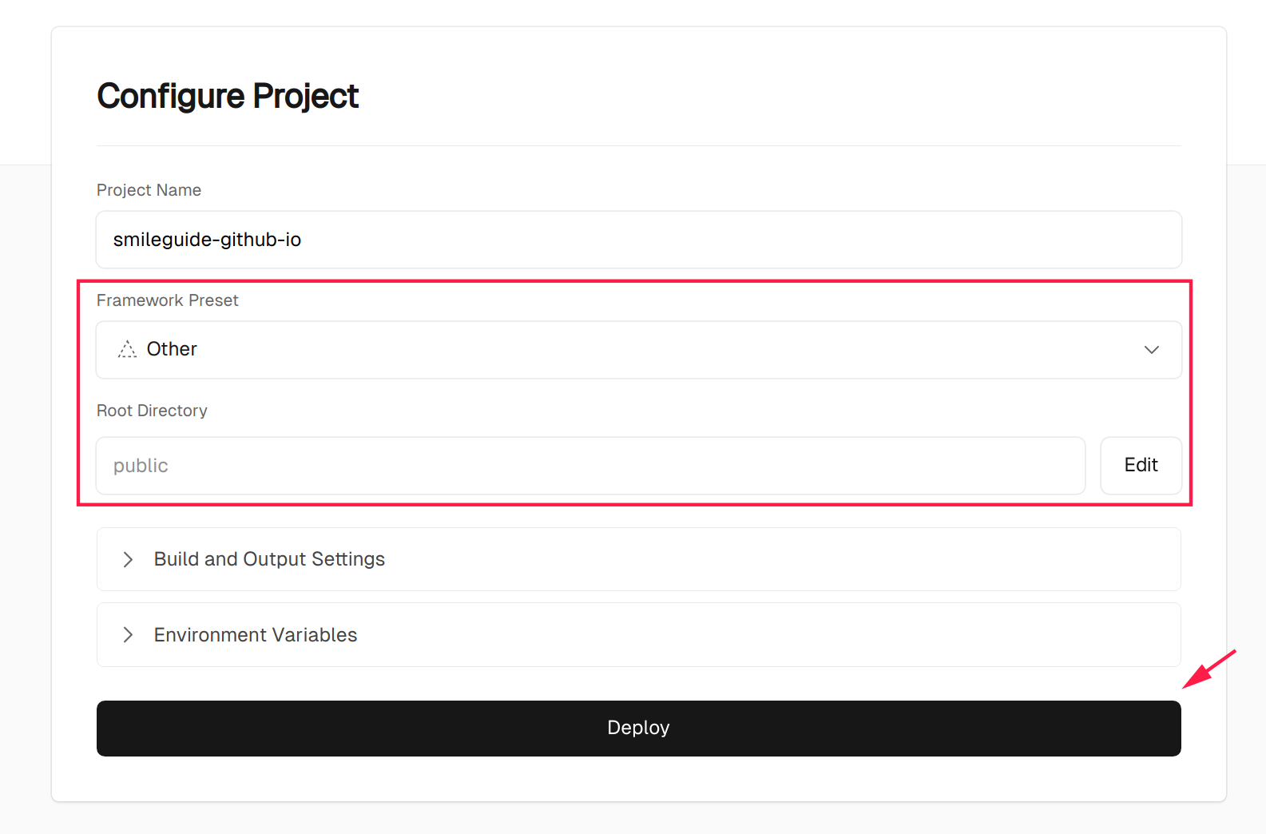Focus the Project Name input field

pos(638,240)
